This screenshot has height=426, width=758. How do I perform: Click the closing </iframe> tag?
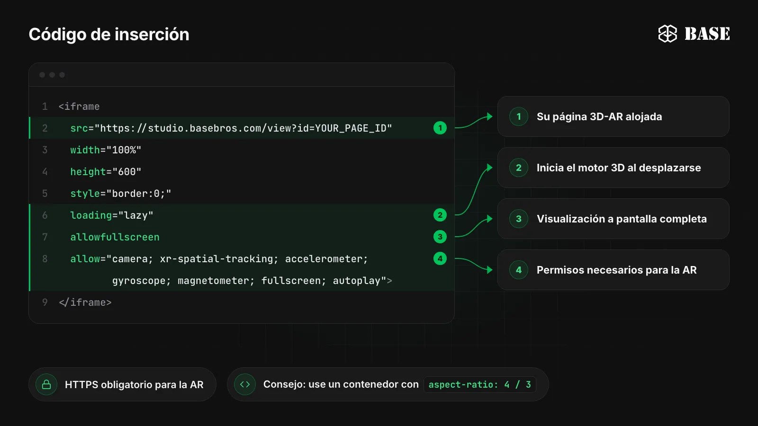pyautogui.click(x=85, y=302)
